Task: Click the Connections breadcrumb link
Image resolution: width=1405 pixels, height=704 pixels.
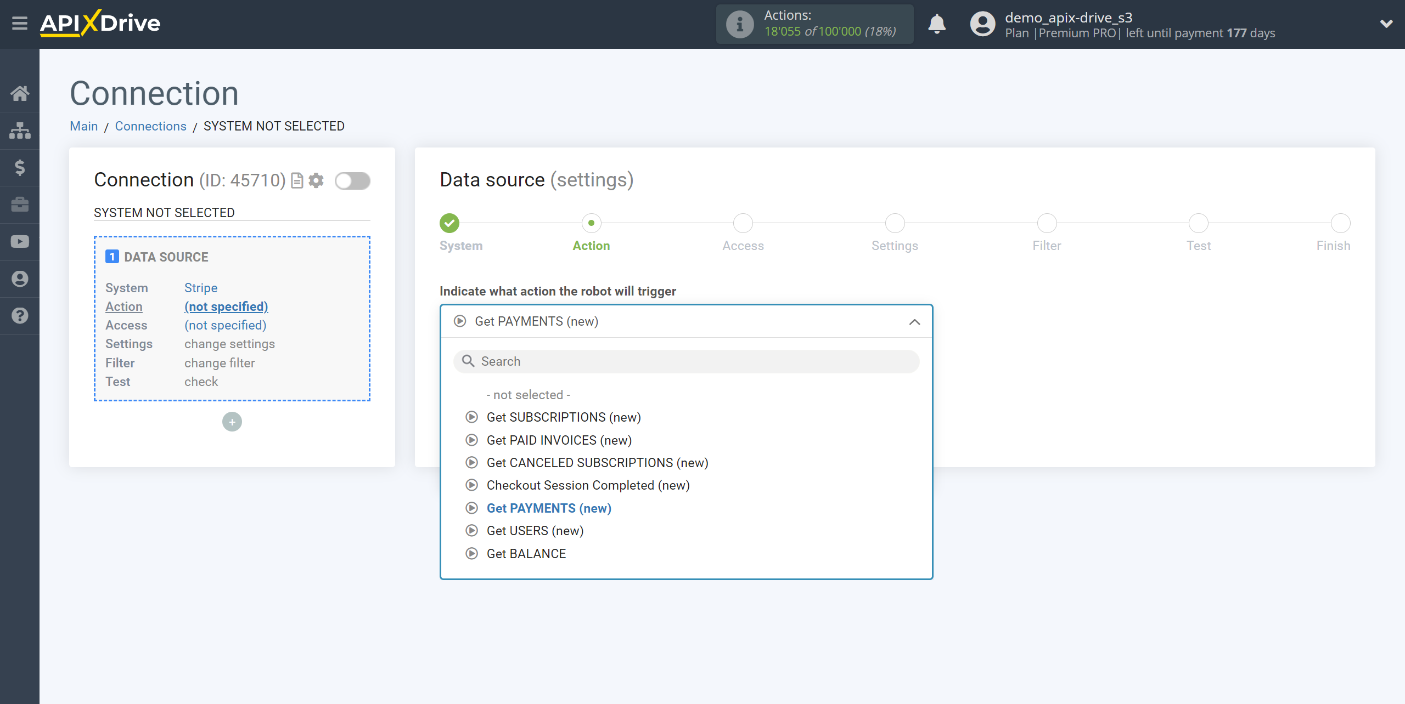Action: tap(151, 126)
